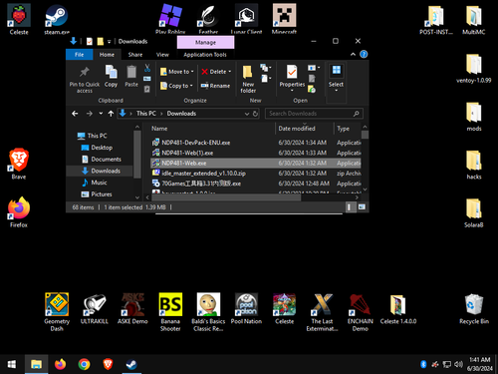Open the Open-with dropdown in Open group

pyautogui.click(x=314, y=68)
